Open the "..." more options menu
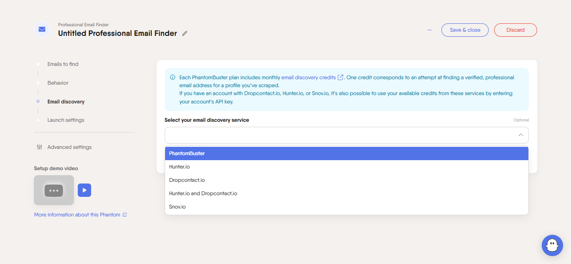Image resolution: width=571 pixels, height=264 pixels. [429, 30]
